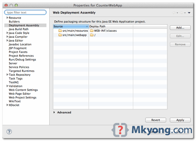196x141 pixels.
Task: Open the Java Build Path page
Action: (x=19, y=29)
